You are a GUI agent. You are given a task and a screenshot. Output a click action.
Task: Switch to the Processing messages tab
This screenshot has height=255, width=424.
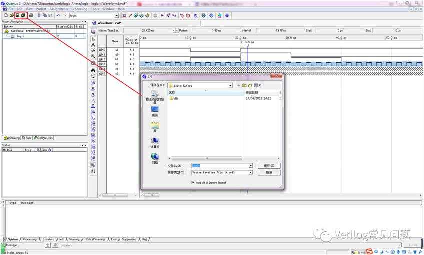point(29,239)
